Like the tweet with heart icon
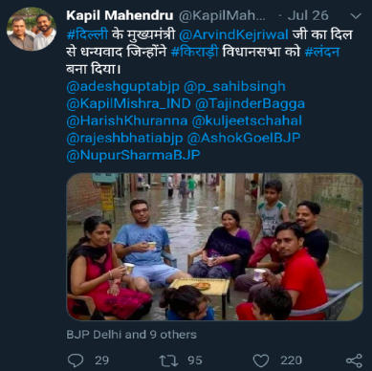372x371 pixels. coord(261,360)
